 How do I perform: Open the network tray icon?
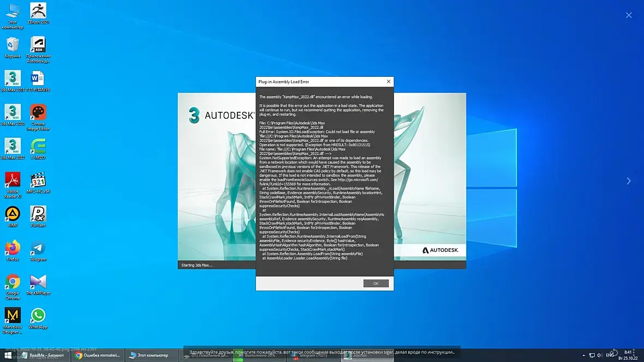coord(592,355)
